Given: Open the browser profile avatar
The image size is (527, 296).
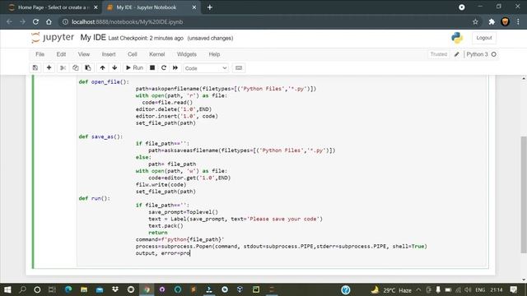Looking at the screenshot, I should tap(505, 22).
